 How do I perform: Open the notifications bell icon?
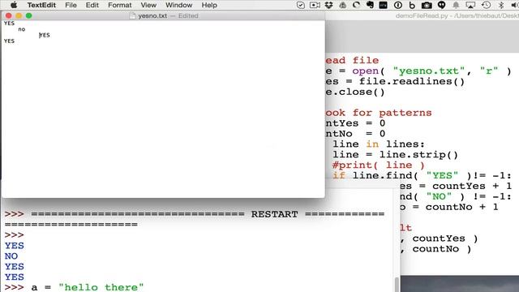(456, 5)
